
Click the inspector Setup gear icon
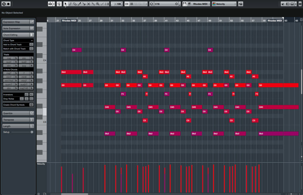(x=32, y=132)
